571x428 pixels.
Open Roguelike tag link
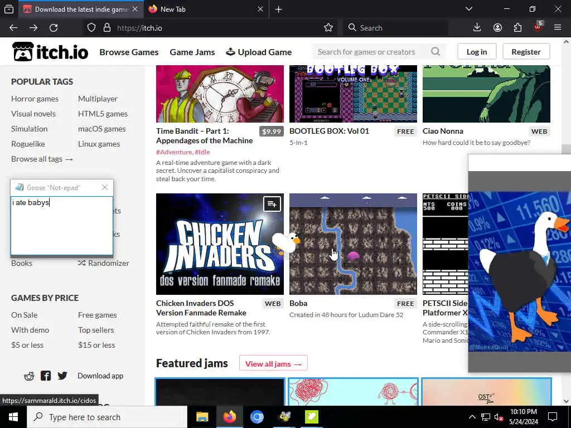pyautogui.click(x=28, y=144)
